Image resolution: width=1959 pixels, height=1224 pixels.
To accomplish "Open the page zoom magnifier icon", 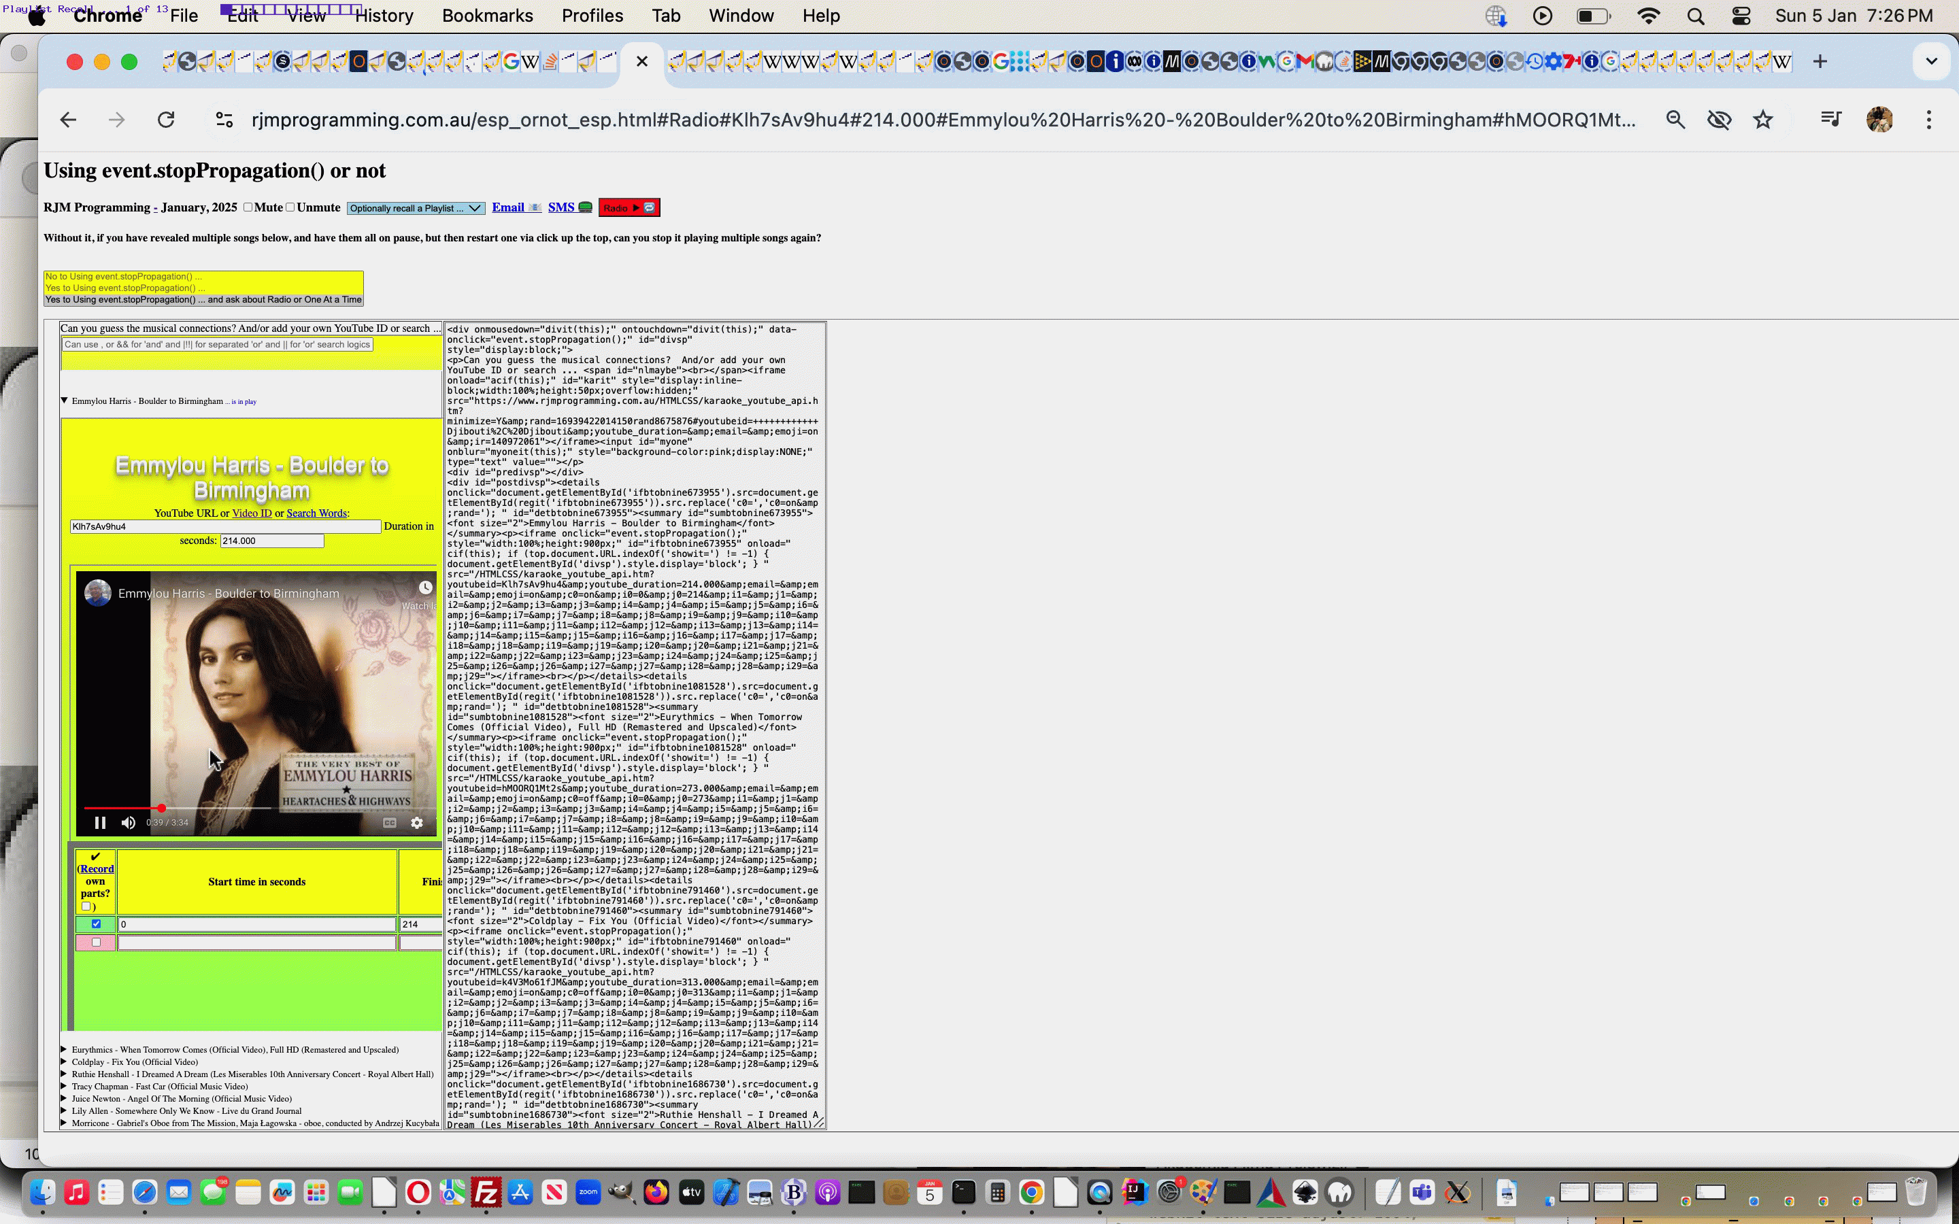I will pyautogui.click(x=1675, y=120).
